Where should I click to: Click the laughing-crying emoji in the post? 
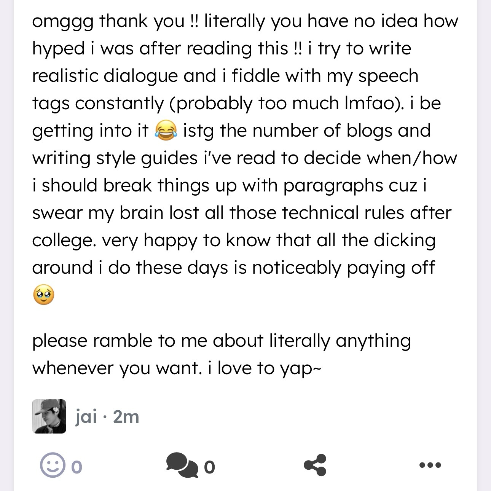pyautogui.click(x=166, y=131)
